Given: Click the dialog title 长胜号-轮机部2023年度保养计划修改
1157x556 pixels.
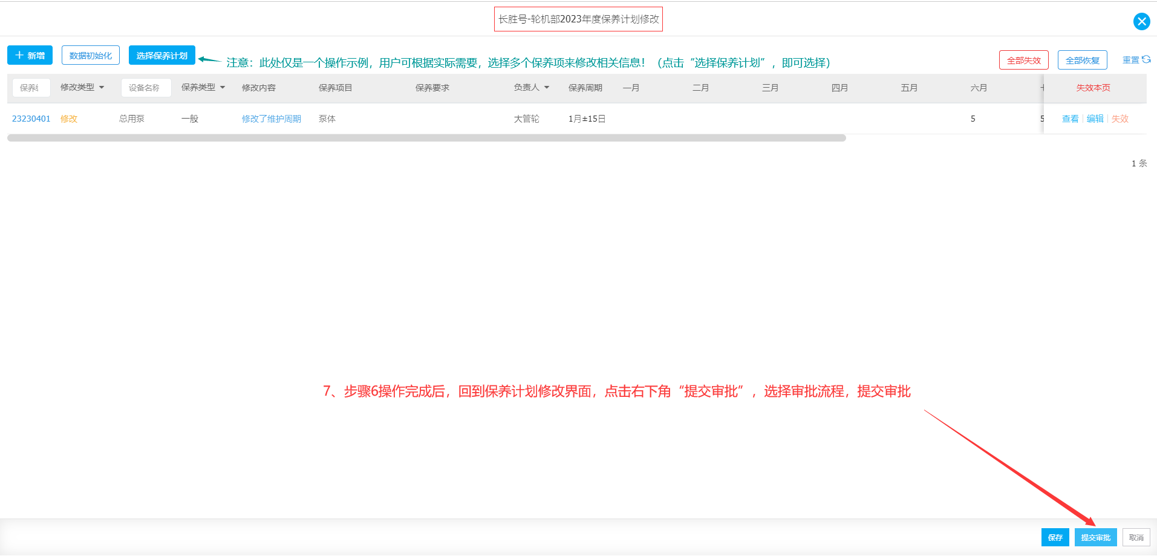Looking at the screenshot, I should (x=578, y=19).
